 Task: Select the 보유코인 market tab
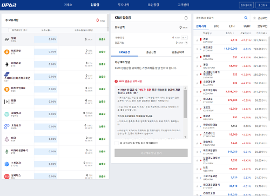[x=262, y=26]
